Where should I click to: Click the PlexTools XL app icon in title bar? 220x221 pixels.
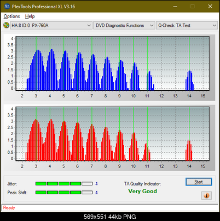7,7
